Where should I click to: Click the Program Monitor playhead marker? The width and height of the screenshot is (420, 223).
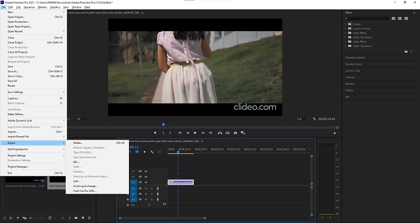[x=163, y=125]
